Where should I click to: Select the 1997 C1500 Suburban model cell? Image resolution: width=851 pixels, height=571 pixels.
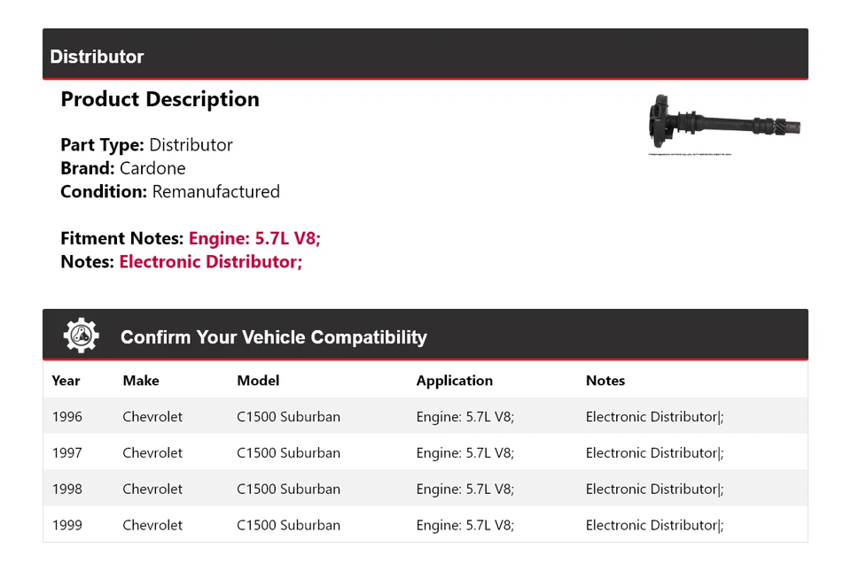(288, 453)
